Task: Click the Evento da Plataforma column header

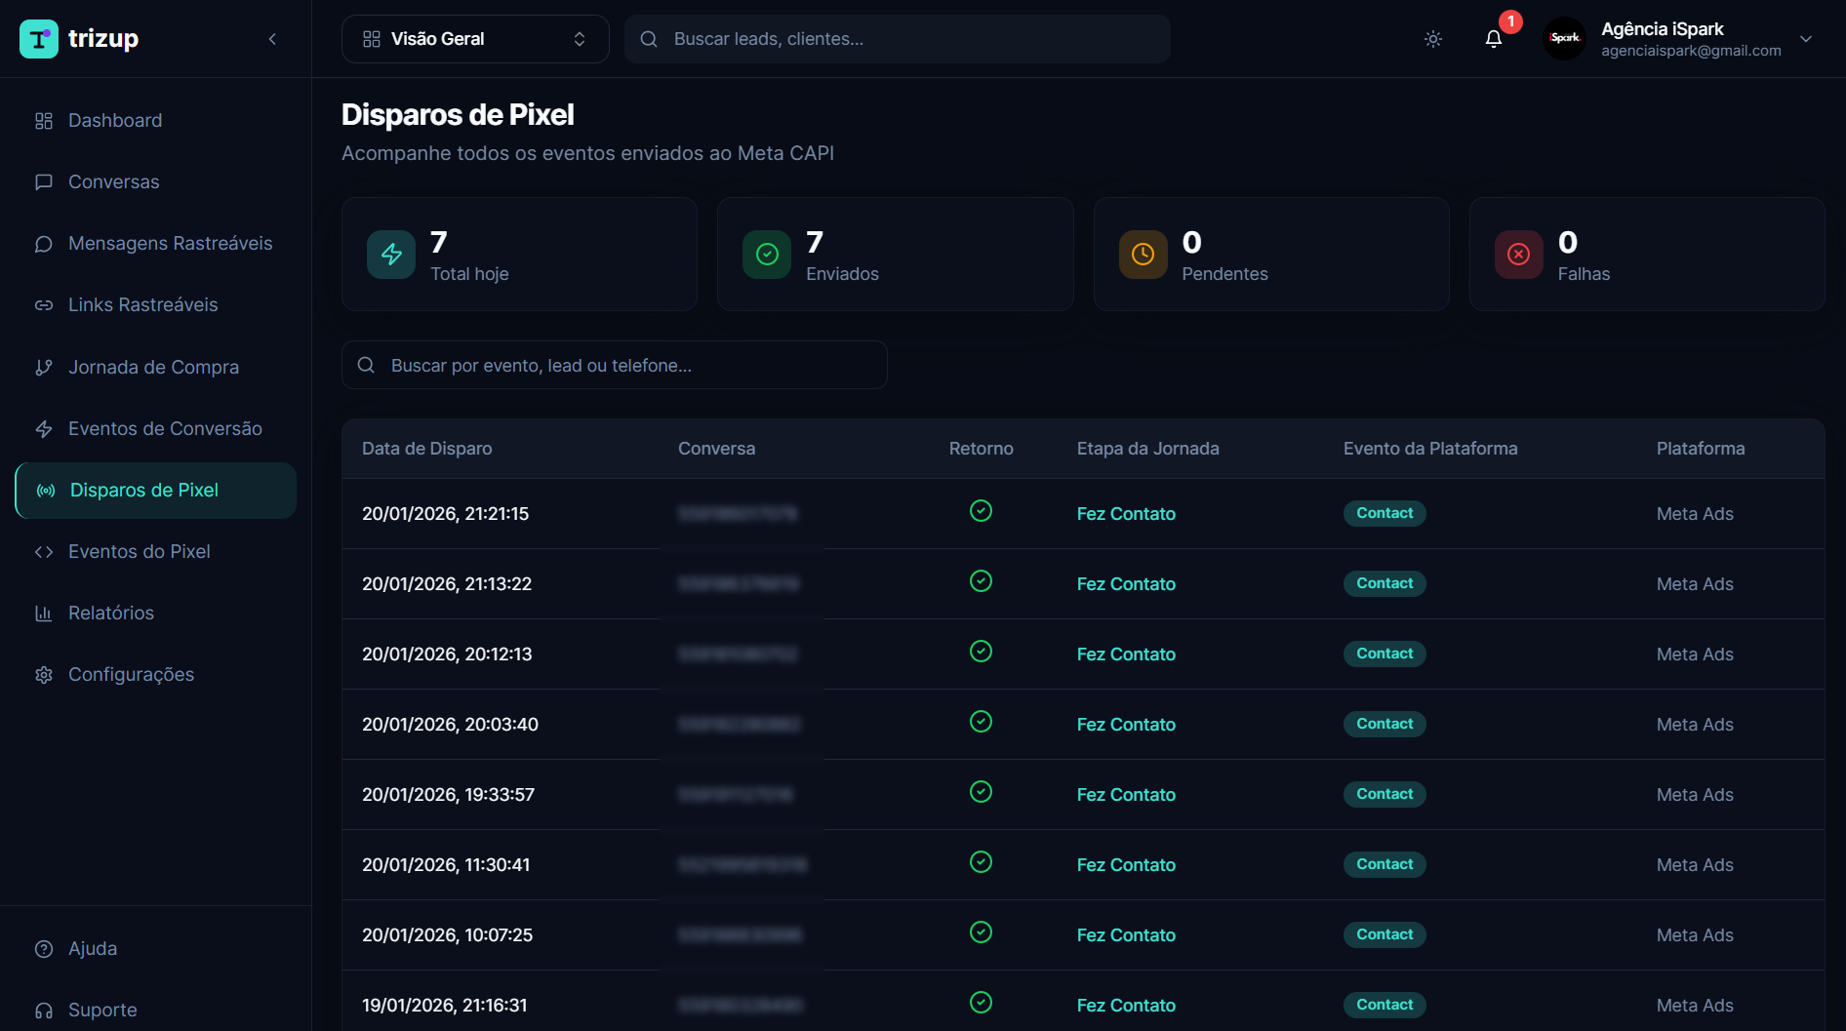Action: (x=1430, y=449)
